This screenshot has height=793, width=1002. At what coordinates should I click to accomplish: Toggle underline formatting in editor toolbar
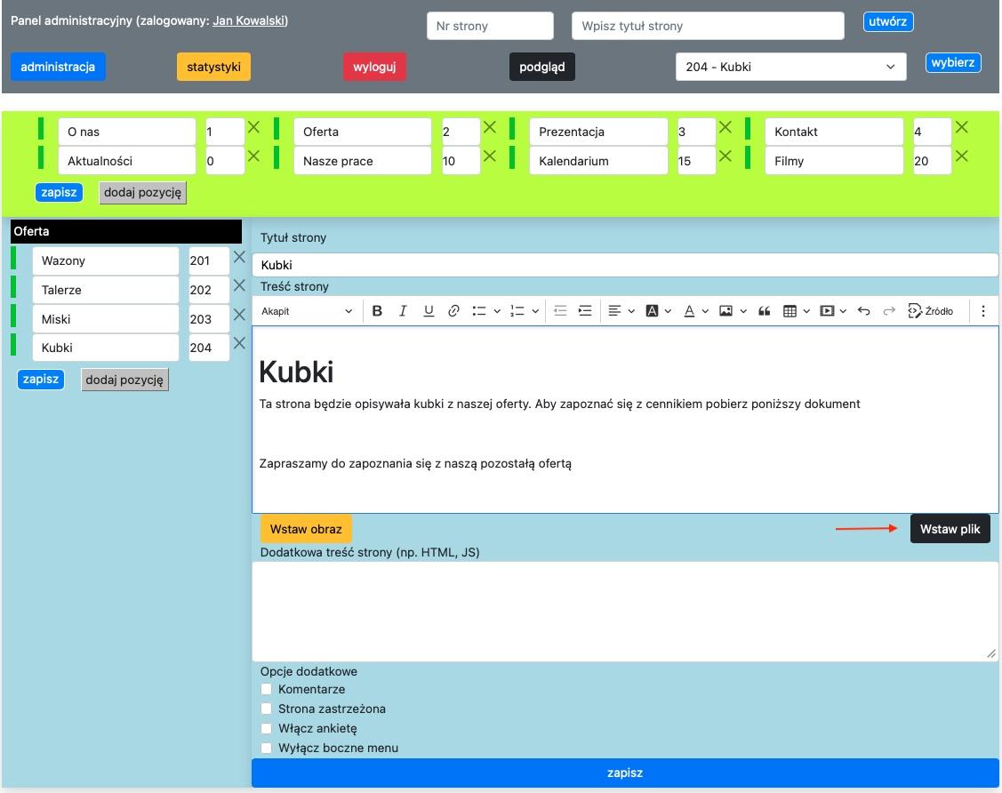click(429, 311)
